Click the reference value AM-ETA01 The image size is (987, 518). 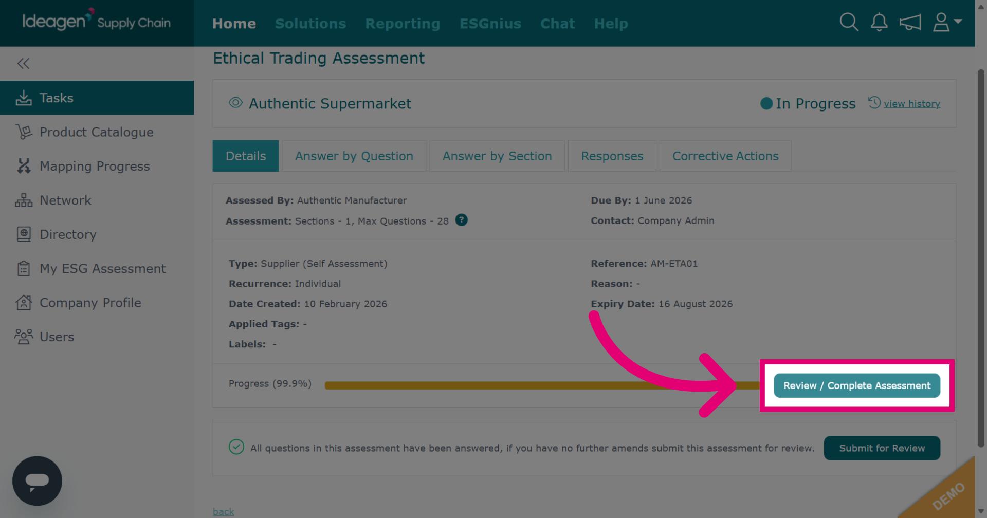pos(674,264)
